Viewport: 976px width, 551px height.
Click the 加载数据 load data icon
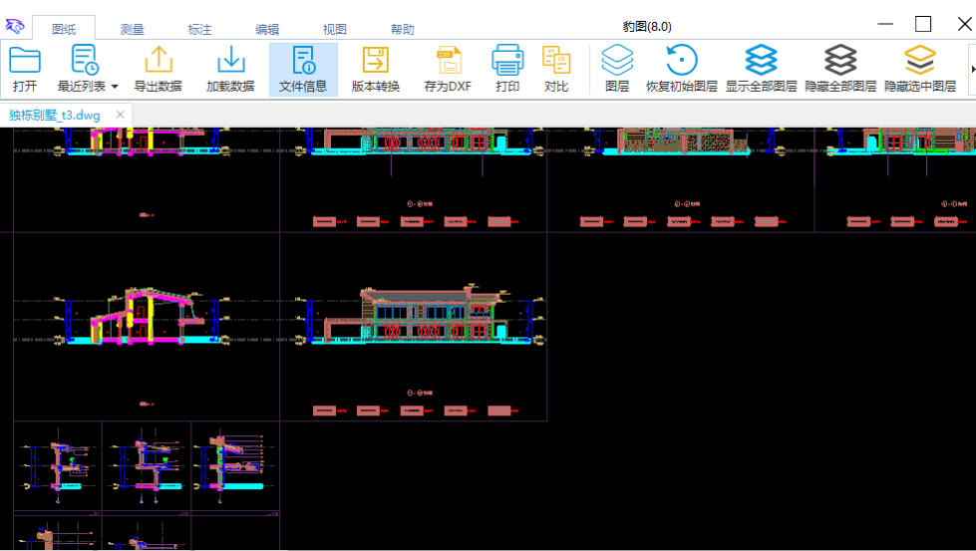click(230, 62)
